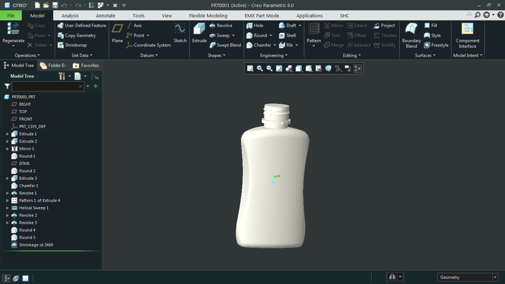Toggle full screen icon in status bar
This screenshot has width=505, height=284.
[26, 278]
